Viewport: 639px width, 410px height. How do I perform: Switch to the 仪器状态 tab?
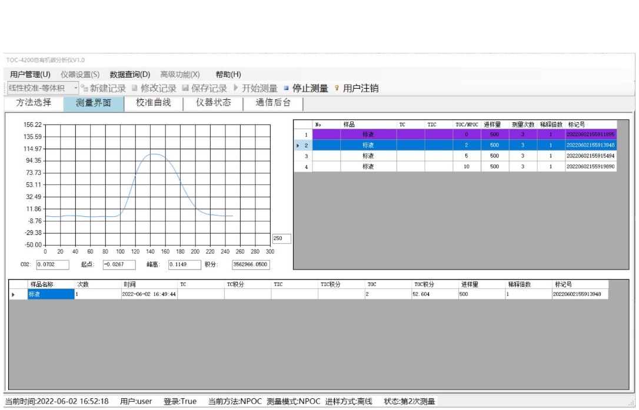213,103
